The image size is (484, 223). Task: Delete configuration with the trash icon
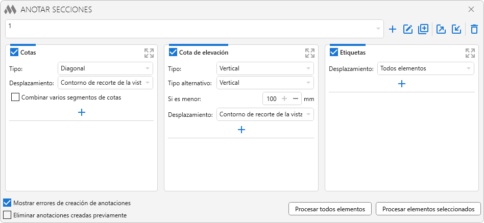(x=474, y=29)
